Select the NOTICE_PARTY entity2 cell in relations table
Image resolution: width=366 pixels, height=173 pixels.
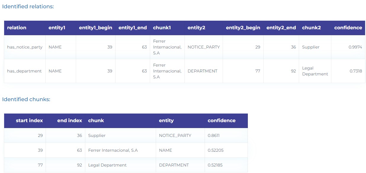point(204,47)
